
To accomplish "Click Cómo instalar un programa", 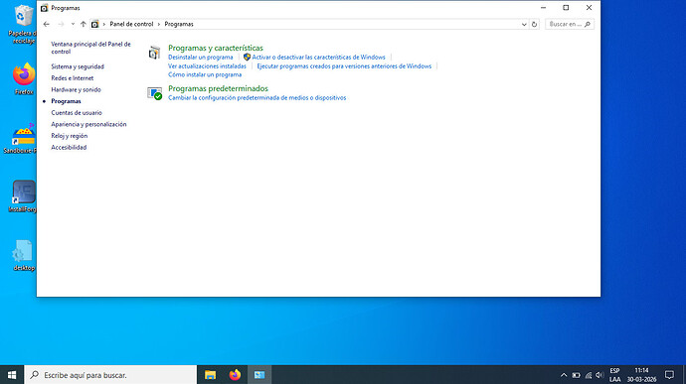I will tap(205, 74).
